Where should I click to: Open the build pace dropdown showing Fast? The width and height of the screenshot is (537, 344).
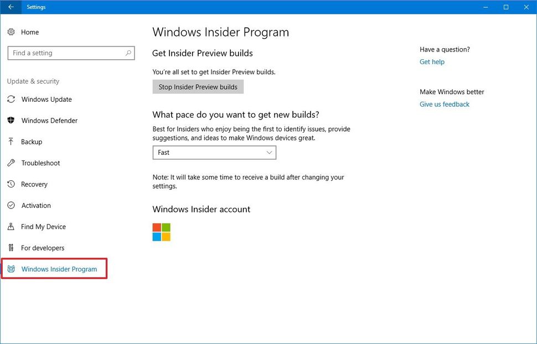click(x=214, y=152)
